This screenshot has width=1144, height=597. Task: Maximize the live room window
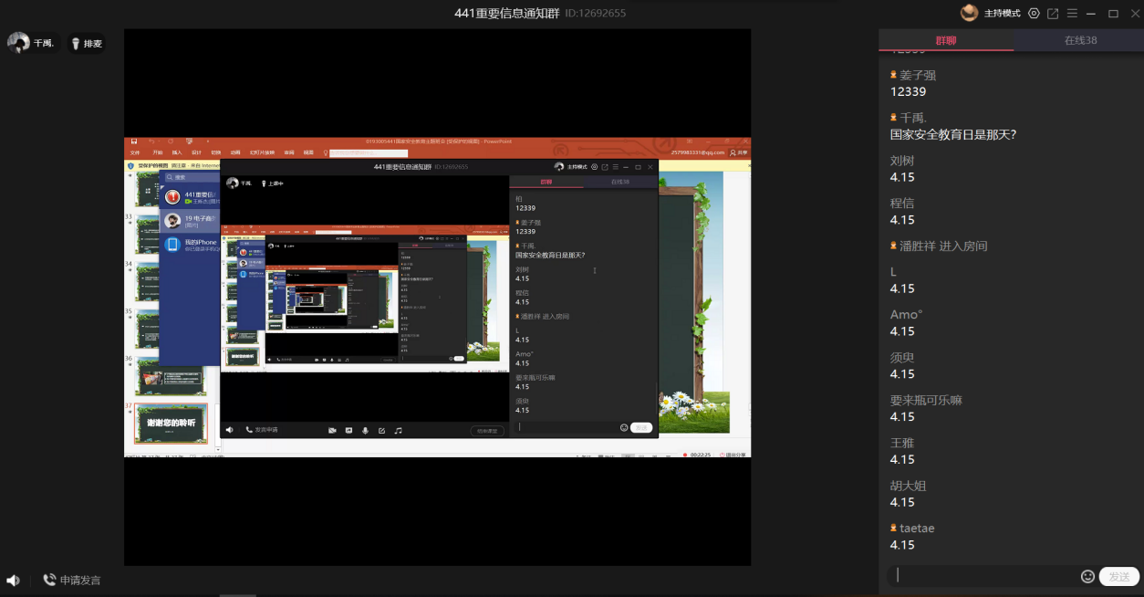(1113, 14)
